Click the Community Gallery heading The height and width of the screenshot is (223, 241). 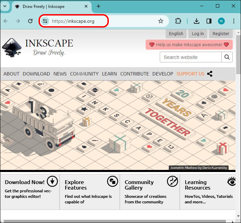pyautogui.click(x=139, y=185)
